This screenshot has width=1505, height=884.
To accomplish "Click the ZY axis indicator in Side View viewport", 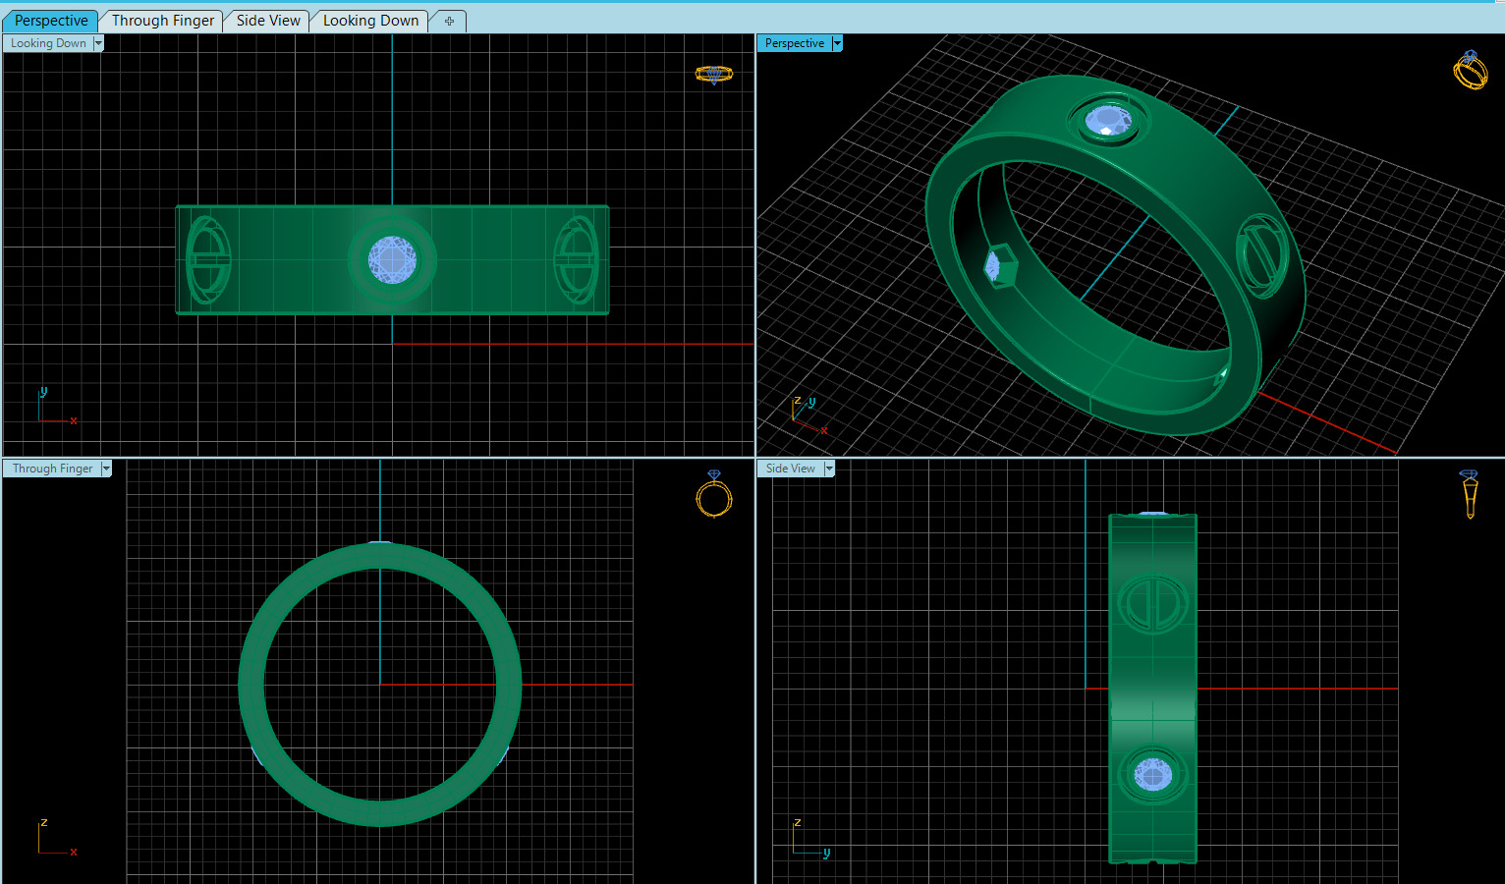I will coord(811,838).
